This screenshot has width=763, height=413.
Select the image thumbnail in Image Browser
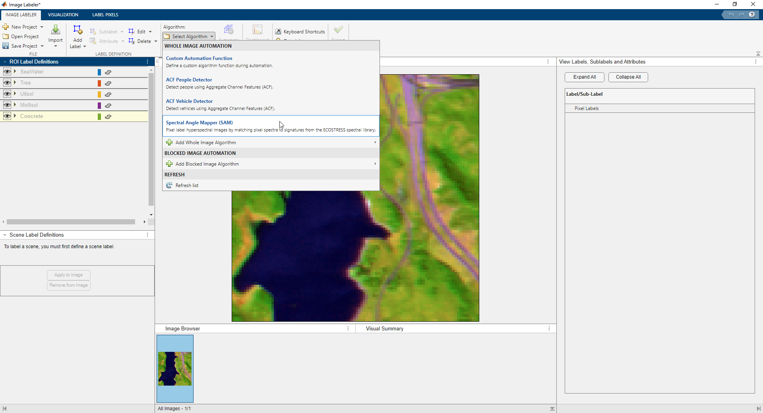(x=174, y=369)
